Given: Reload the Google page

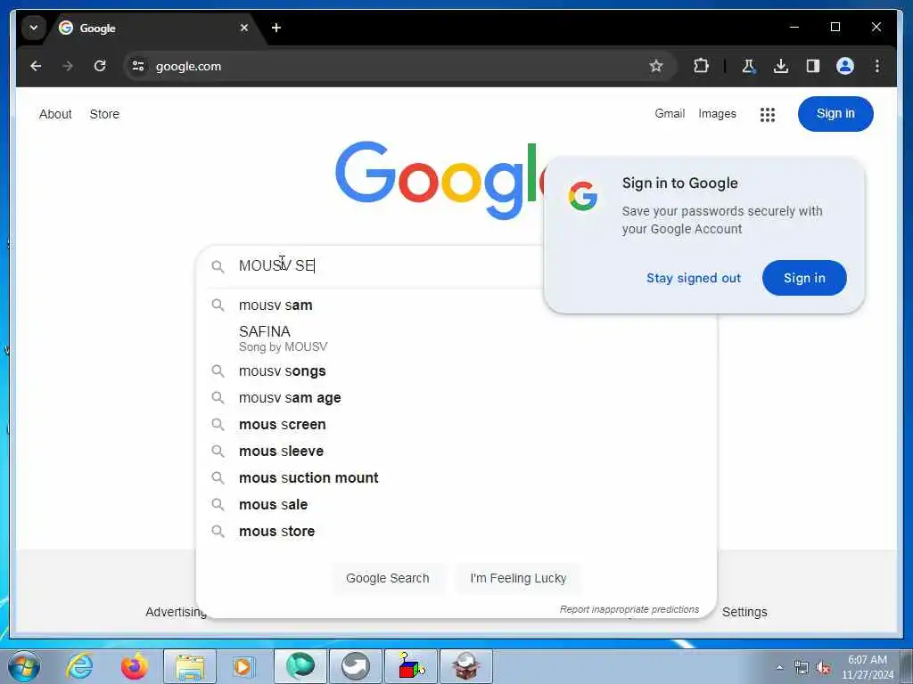Looking at the screenshot, I should click(100, 66).
